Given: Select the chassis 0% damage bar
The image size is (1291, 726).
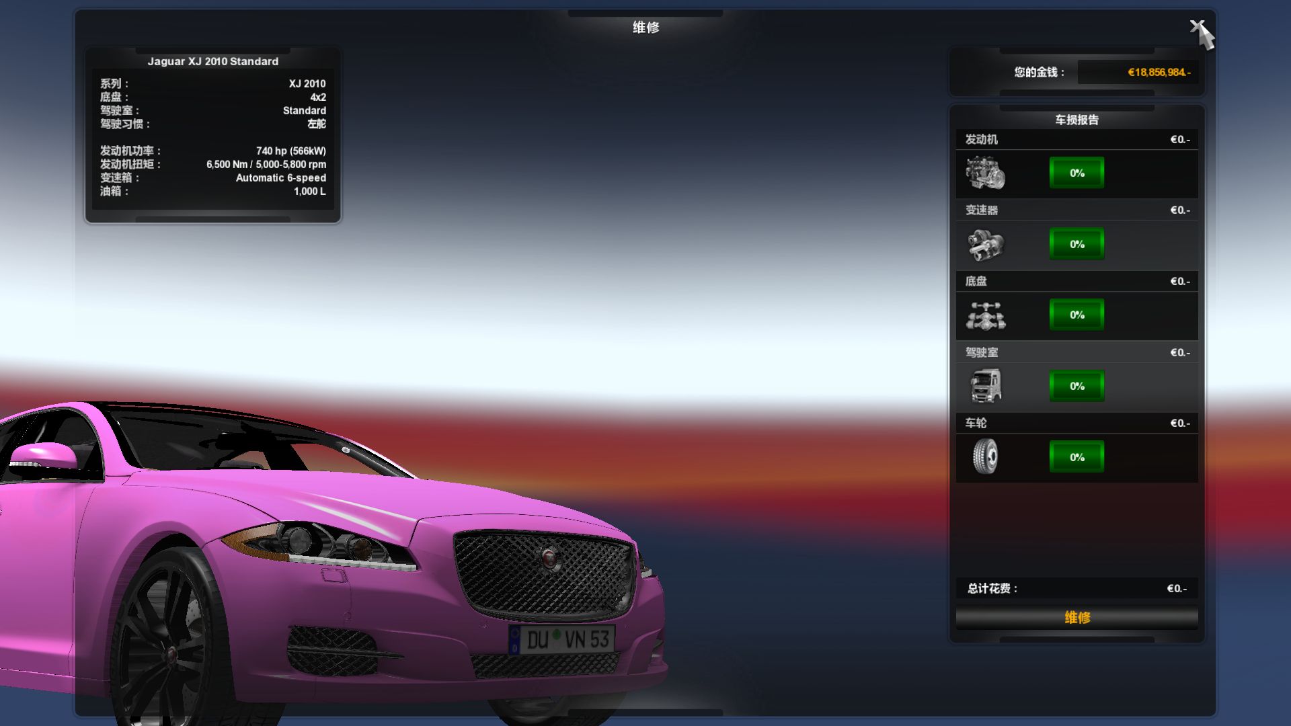Looking at the screenshot, I should click(x=1077, y=315).
